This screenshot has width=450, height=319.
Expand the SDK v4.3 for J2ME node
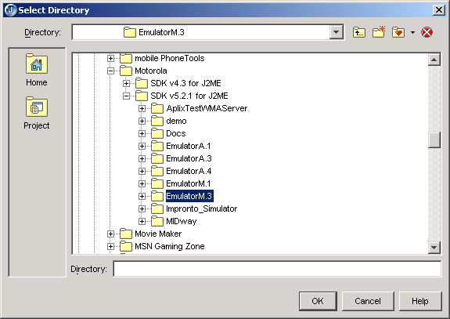[x=126, y=83]
